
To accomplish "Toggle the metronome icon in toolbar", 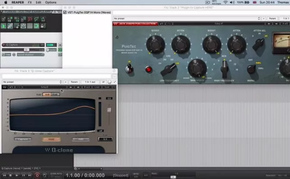I will click(43, 19).
